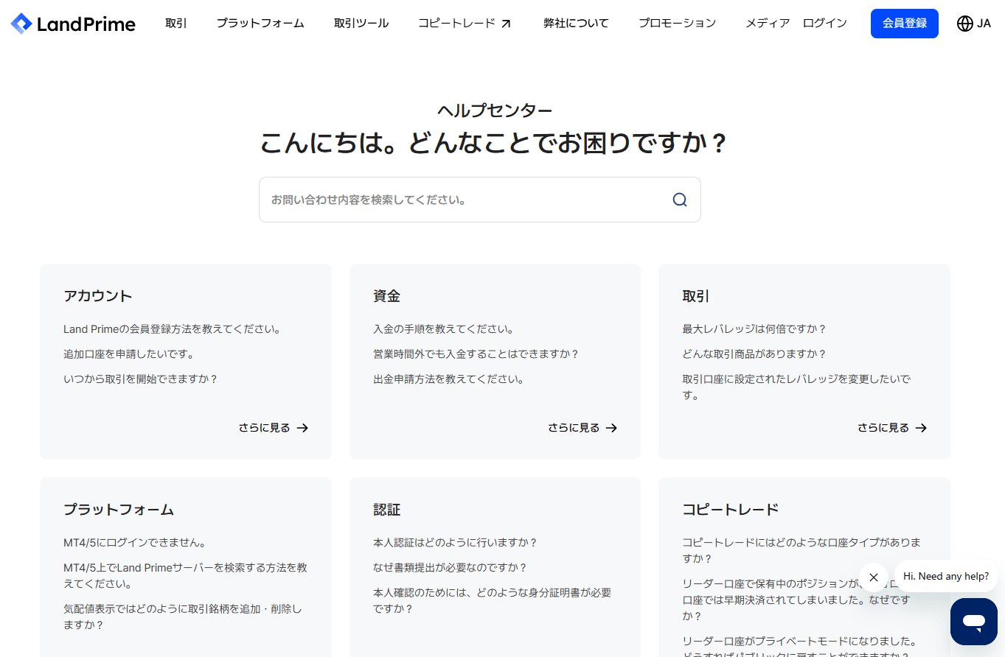Open the プラットフォーム navigation menu
This screenshot has width=1005, height=657.
tap(260, 24)
